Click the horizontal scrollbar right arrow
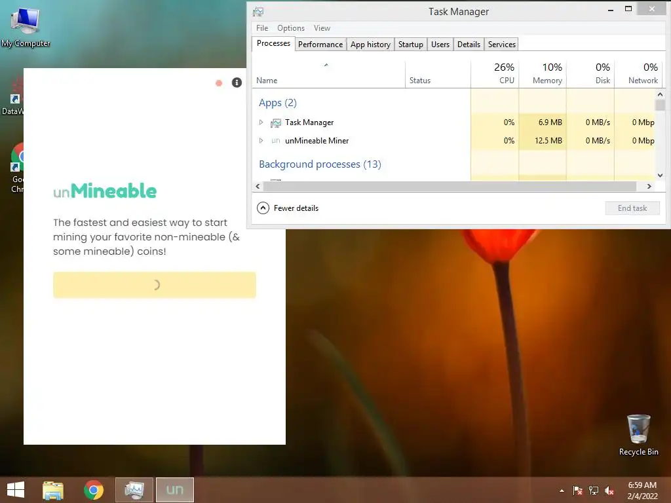The image size is (671, 503). (649, 187)
